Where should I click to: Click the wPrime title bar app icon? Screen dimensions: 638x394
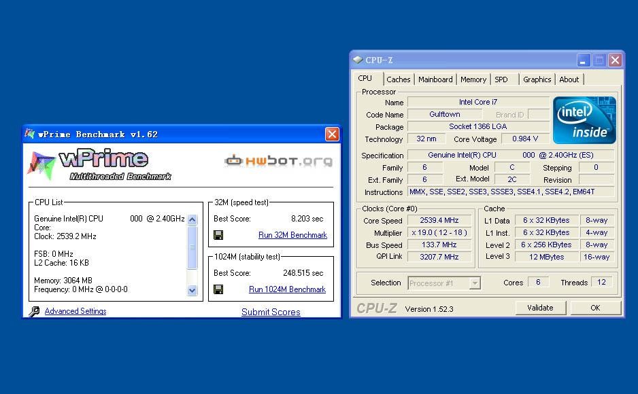(30, 134)
